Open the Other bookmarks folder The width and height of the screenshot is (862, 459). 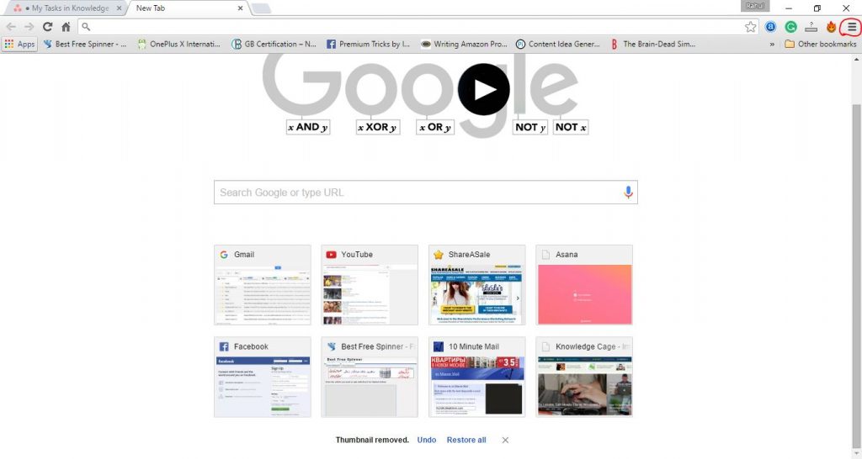(x=820, y=44)
